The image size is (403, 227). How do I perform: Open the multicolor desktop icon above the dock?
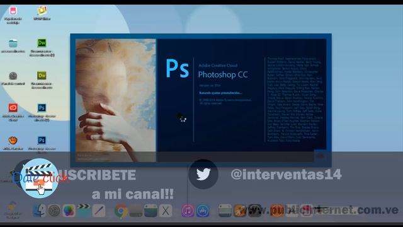coord(13,207)
